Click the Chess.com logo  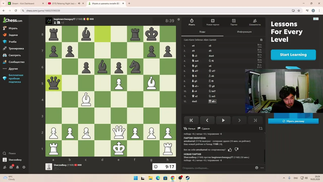[13, 20]
